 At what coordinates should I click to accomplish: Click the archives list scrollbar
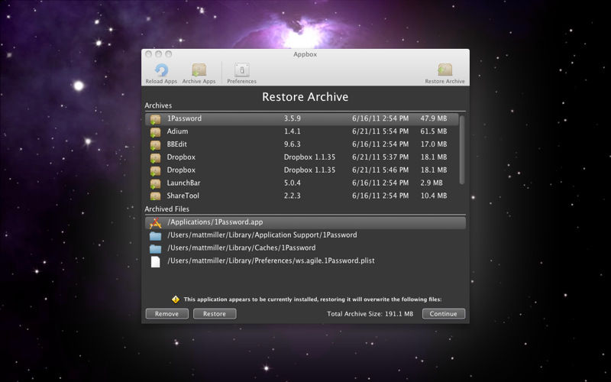pyautogui.click(x=462, y=150)
